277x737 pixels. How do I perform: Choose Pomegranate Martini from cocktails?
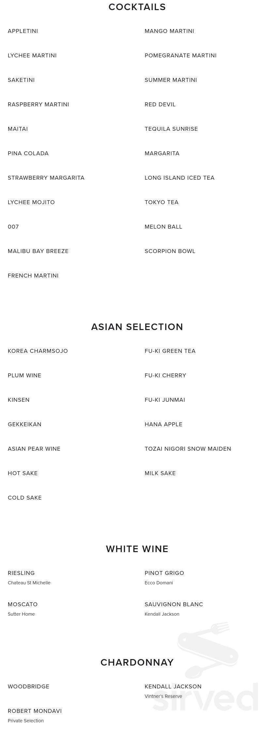(x=180, y=56)
